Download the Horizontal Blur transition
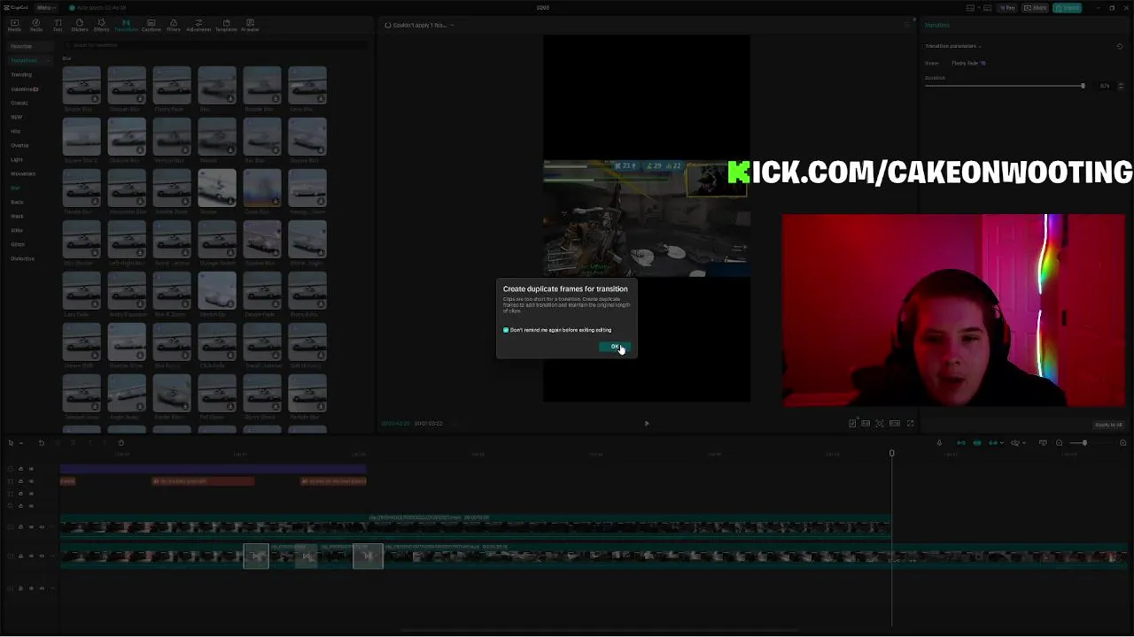The height and width of the screenshot is (637, 1134). [x=140, y=202]
